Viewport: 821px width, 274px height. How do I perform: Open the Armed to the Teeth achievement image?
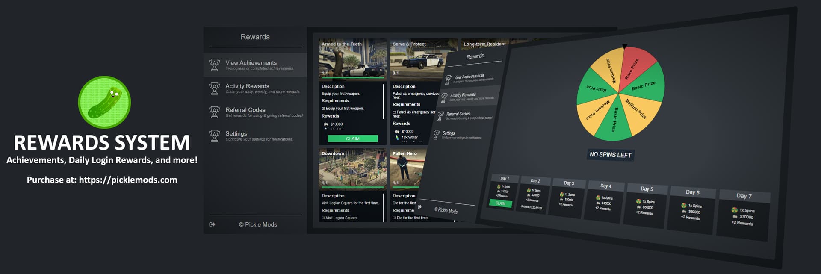pos(353,59)
